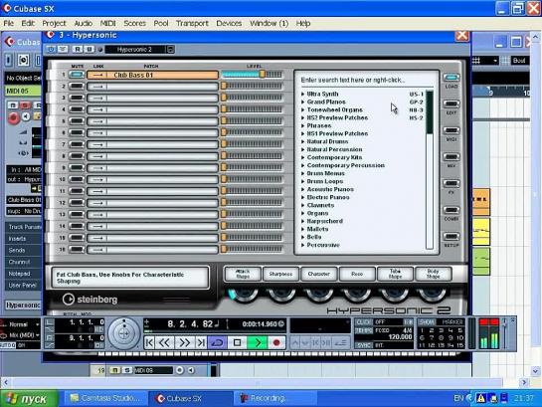Open the SETUP page in Hypersonic
The image size is (542, 407).
tap(452, 237)
